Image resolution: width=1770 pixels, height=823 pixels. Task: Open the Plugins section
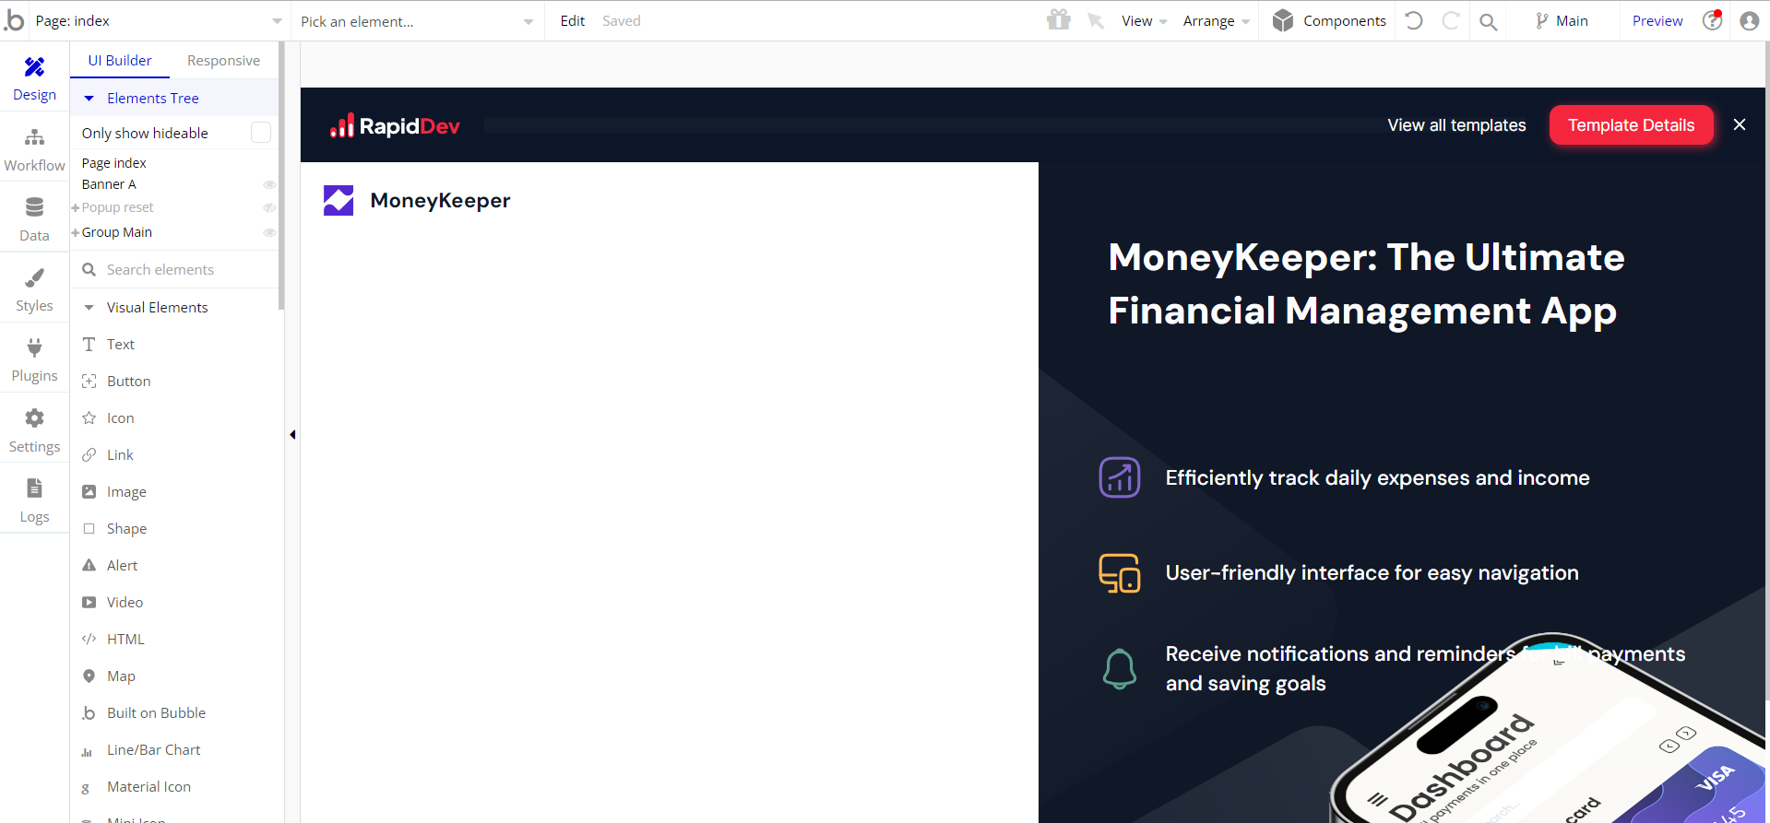(x=34, y=359)
